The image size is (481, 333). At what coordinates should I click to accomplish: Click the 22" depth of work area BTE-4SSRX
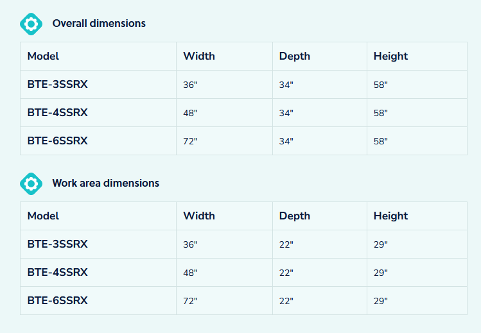point(286,273)
